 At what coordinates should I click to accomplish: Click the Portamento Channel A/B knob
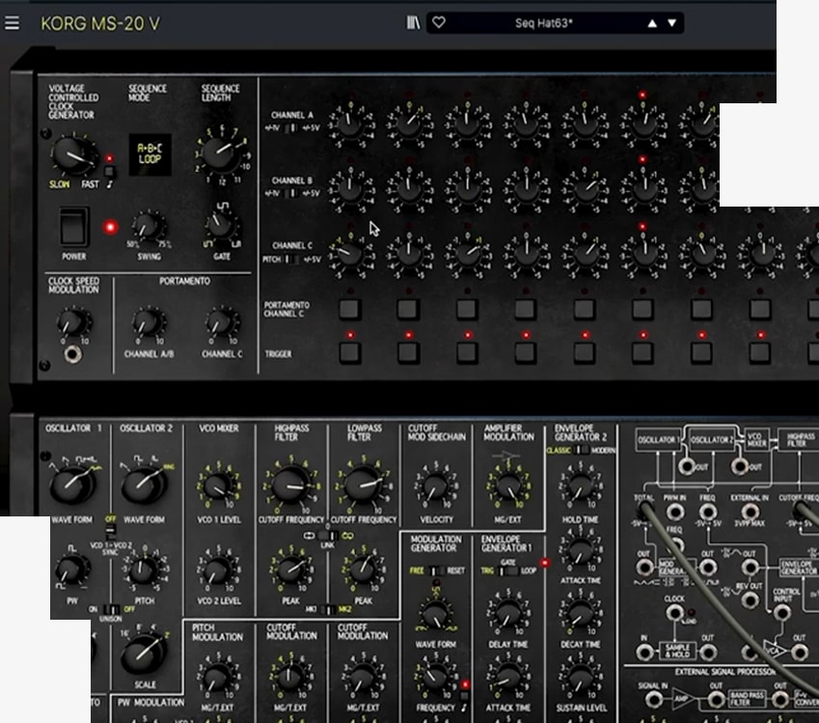[x=149, y=322]
